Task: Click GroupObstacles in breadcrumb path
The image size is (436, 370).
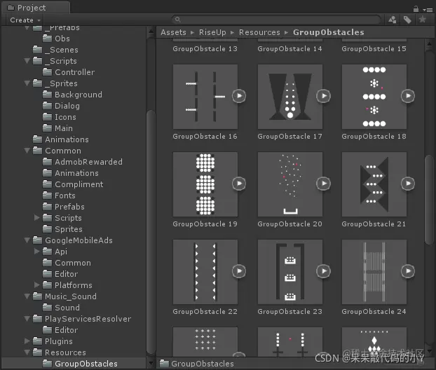Action: coord(328,32)
